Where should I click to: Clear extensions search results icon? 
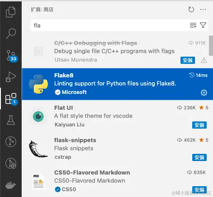pyautogui.click(x=193, y=25)
